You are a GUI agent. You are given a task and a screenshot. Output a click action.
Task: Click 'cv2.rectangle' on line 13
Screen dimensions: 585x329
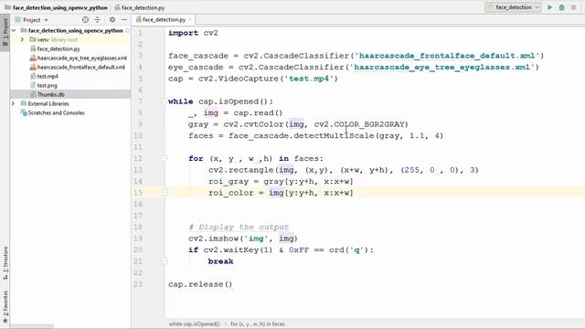(x=241, y=170)
